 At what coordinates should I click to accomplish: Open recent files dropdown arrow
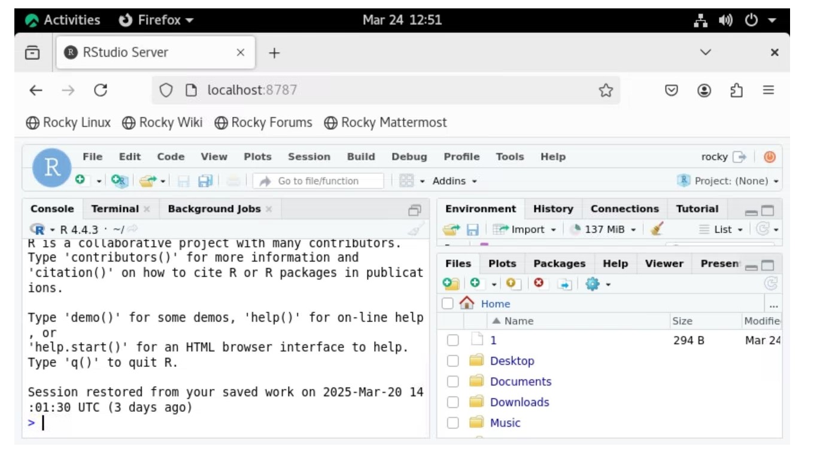click(x=163, y=181)
